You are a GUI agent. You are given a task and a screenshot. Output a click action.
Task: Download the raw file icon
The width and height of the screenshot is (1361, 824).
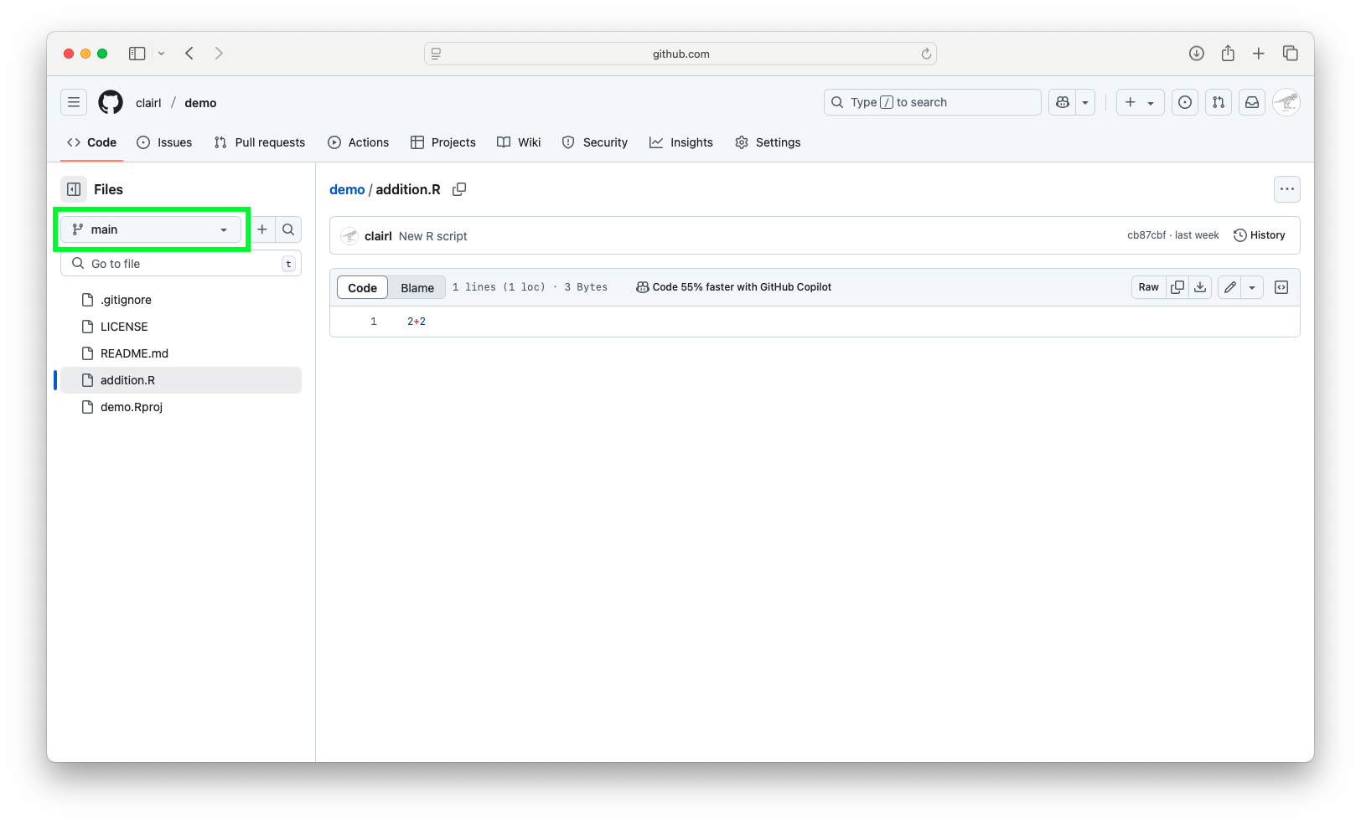pos(1200,287)
